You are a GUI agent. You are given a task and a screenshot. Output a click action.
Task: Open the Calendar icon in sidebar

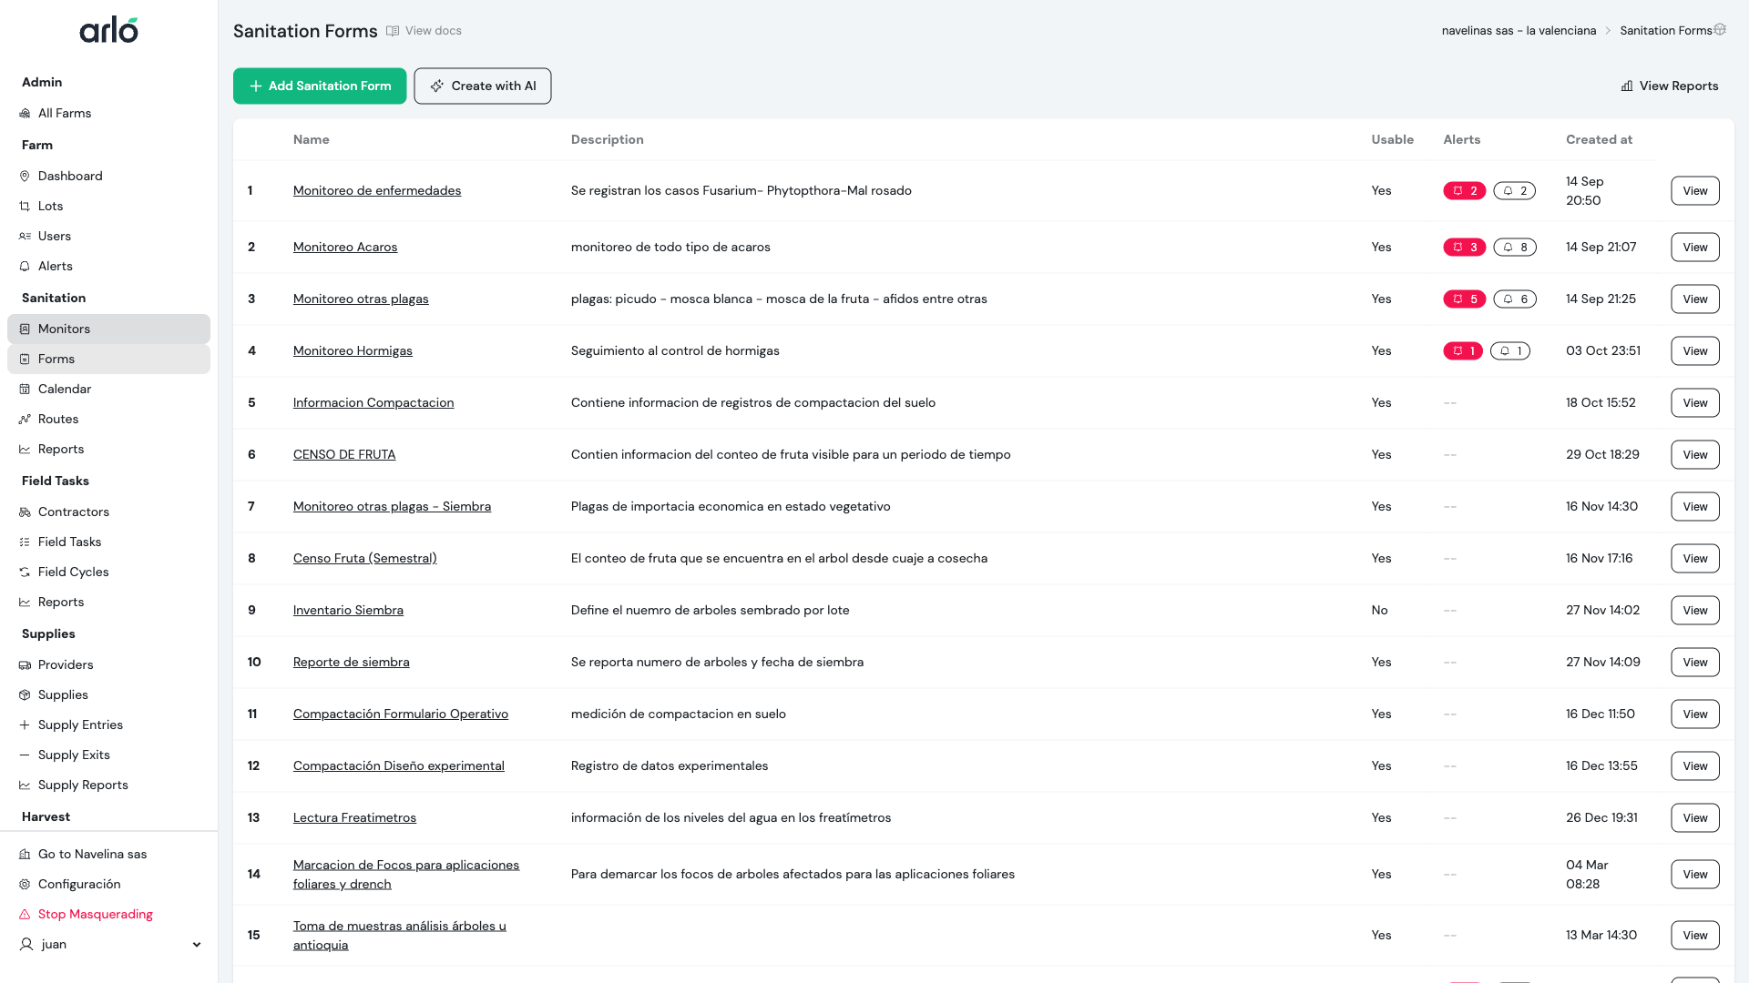pos(25,389)
